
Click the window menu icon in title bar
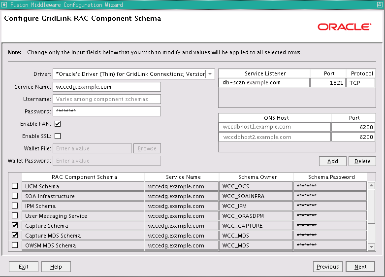click(4, 4)
